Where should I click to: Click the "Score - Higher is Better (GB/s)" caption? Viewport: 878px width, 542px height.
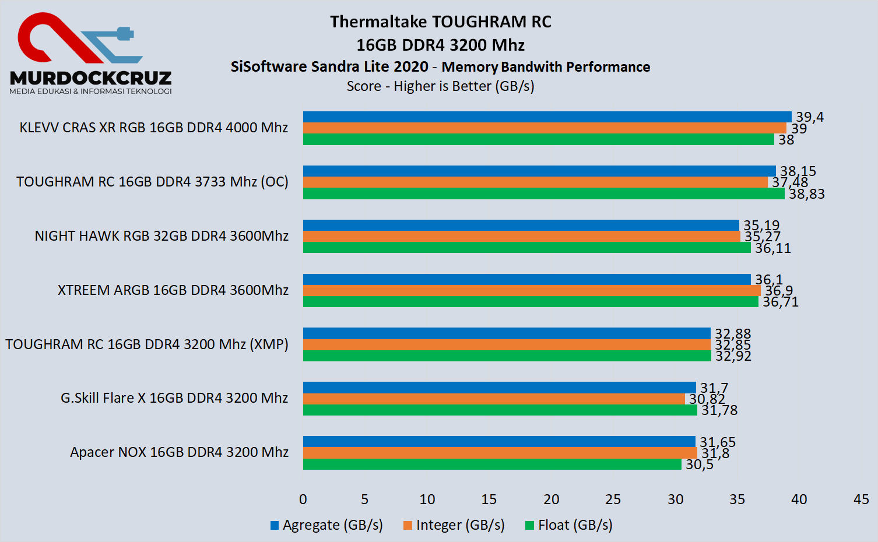click(x=441, y=86)
